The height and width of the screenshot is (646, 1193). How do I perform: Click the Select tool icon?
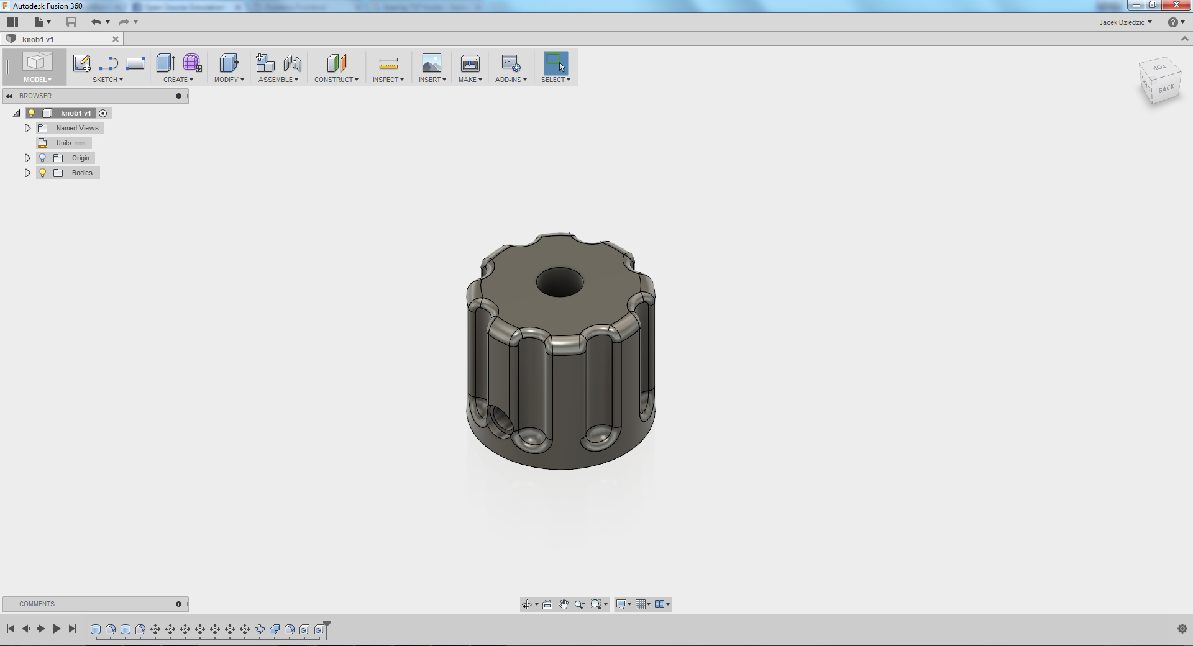(x=555, y=63)
